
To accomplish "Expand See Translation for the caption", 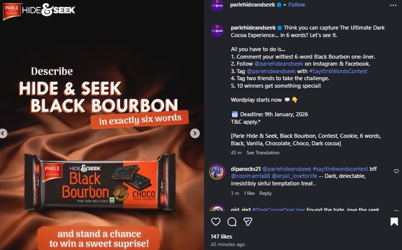I will click(x=263, y=153).
